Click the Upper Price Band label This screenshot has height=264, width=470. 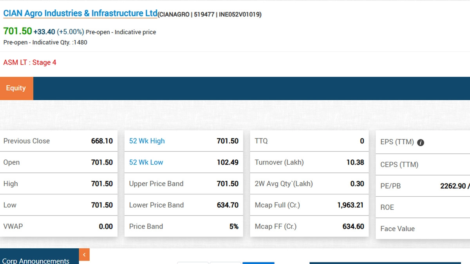[156, 184]
